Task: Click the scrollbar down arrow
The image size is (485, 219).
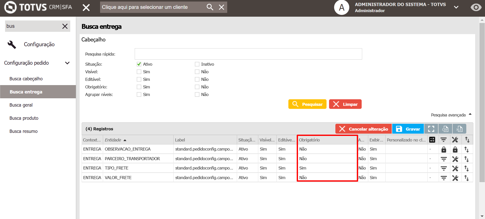Action: [482, 216]
